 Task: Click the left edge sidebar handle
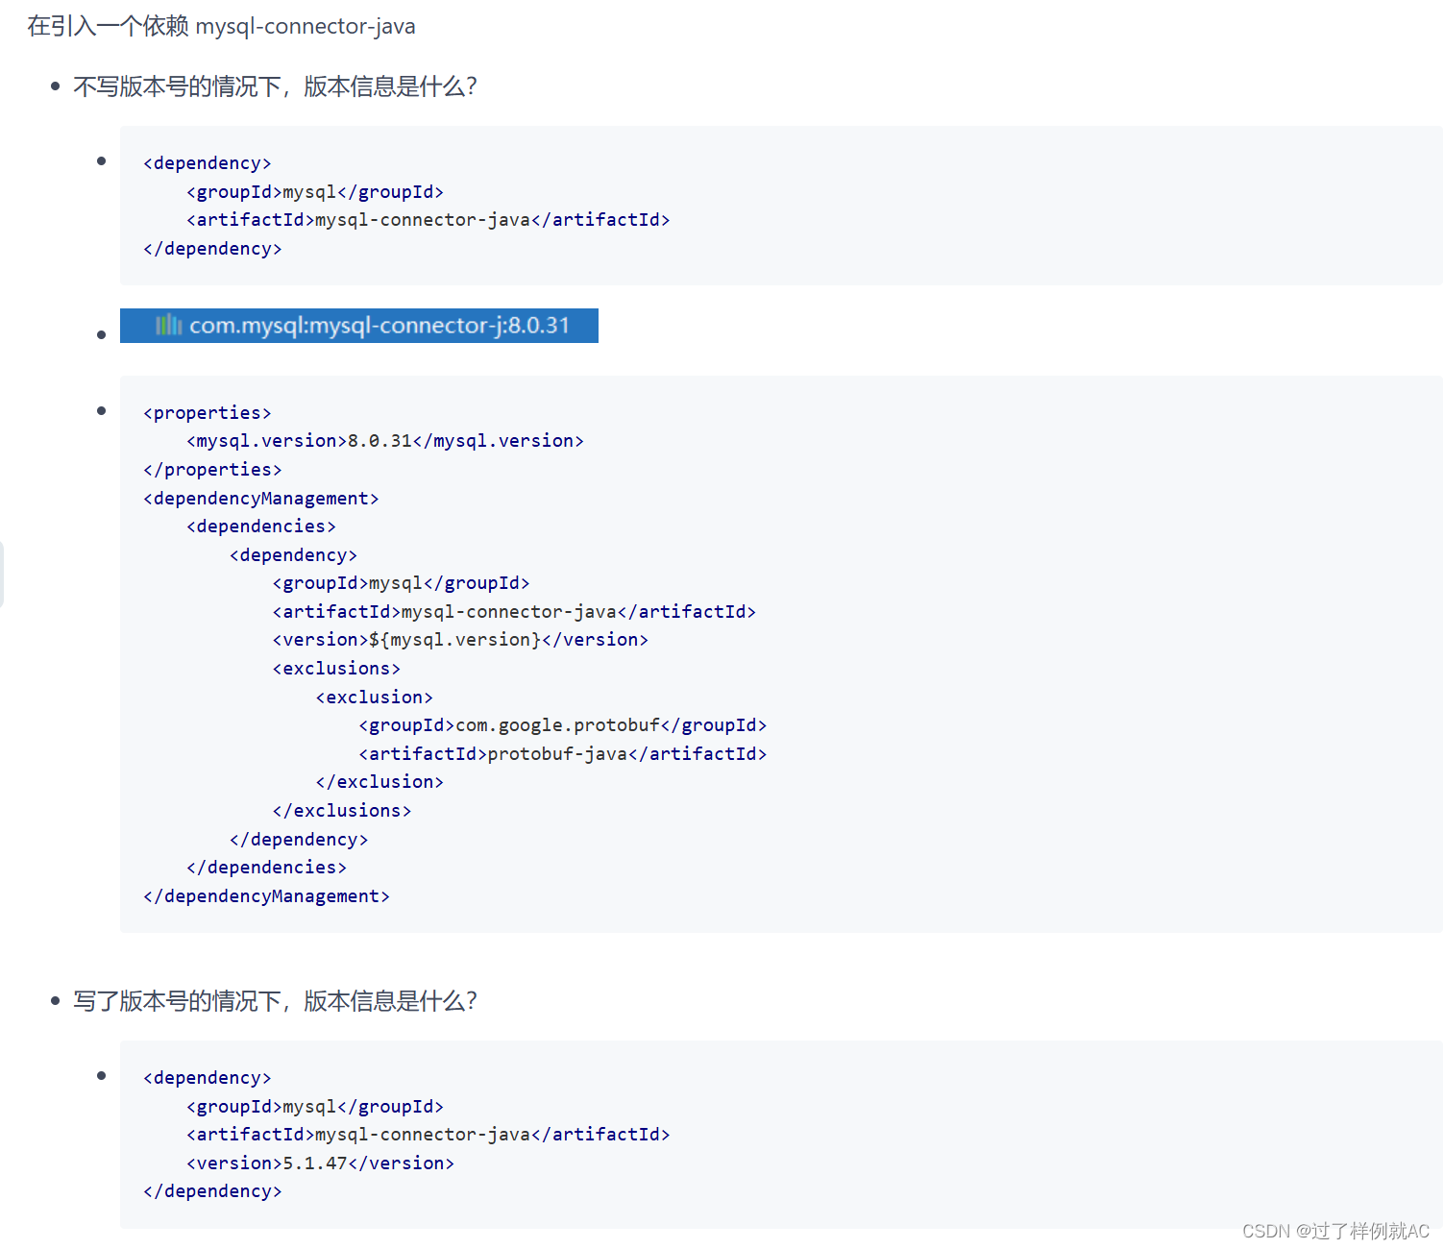2,575
